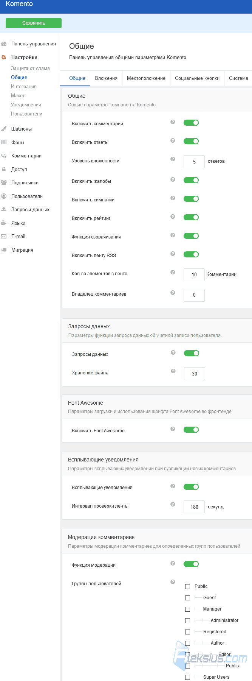This screenshot has height=681, width=252.
Task: Click the lock icon beside Доступ
Action: coord(4,169)
